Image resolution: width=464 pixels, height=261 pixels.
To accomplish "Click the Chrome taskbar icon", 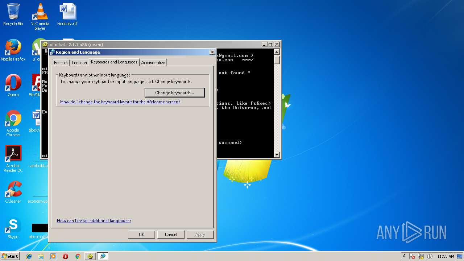I will (78, 256).
